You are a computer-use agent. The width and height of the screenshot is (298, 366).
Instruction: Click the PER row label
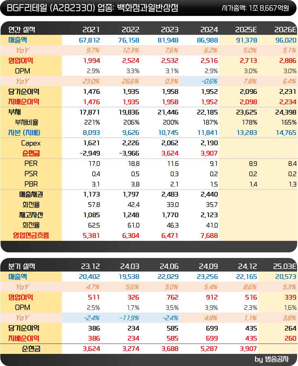[x=31, y=164]
